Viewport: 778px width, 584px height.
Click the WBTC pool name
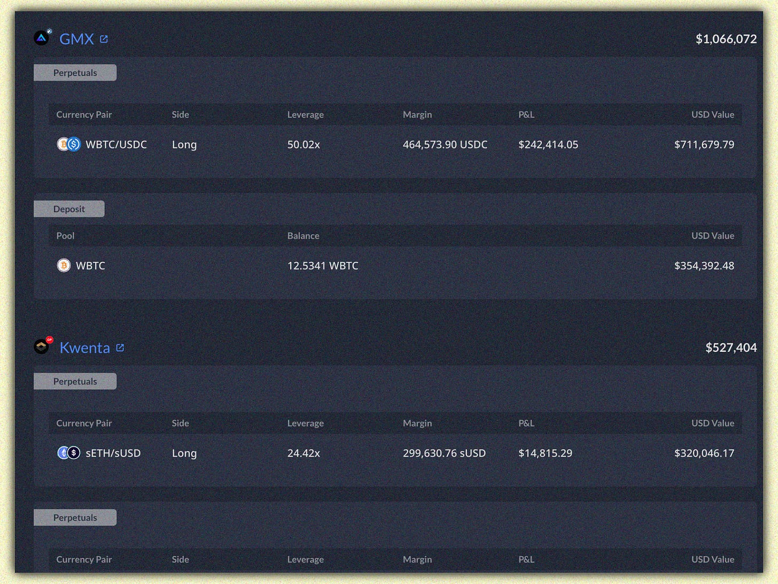pos(90,266)
